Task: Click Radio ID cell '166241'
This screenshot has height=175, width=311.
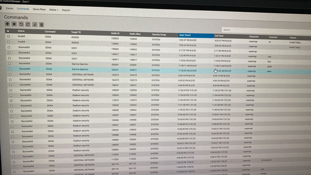Action: pos(115,85)
